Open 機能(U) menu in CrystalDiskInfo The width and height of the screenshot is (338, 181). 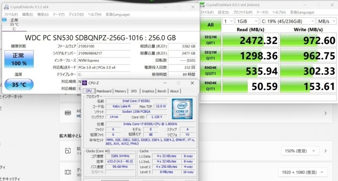[x=43, y=15]
